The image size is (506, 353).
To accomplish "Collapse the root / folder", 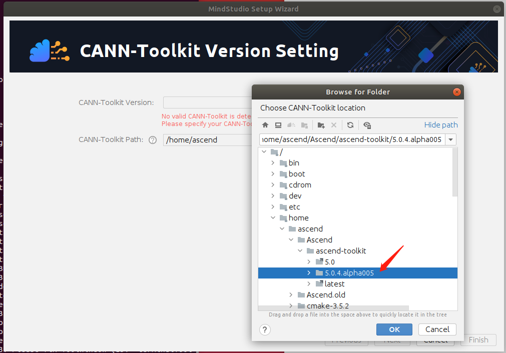I will (x=264, y=151).
